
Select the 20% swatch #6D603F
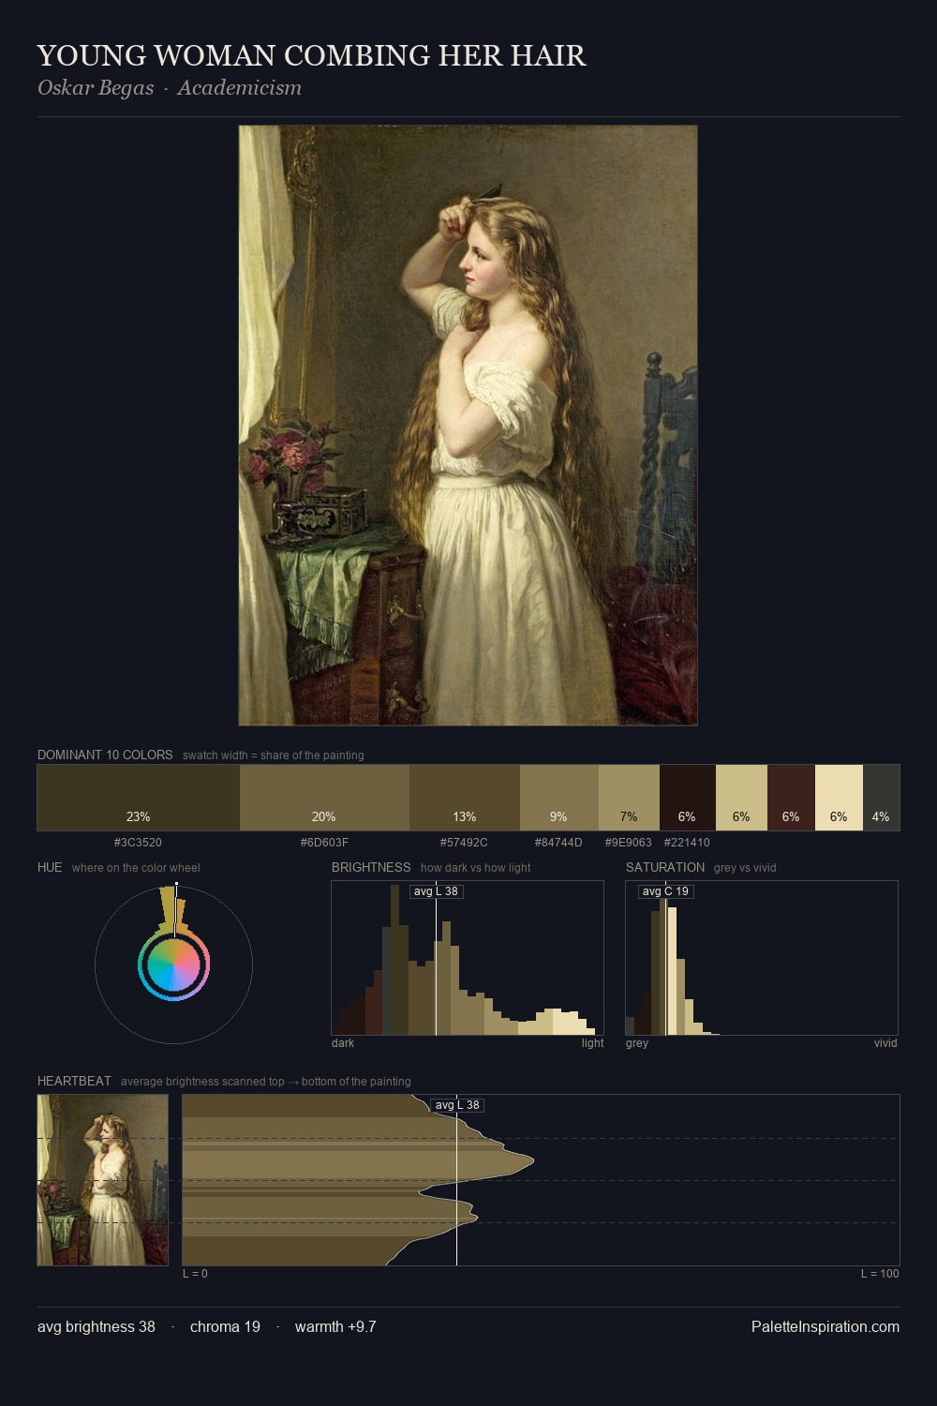point(324,798)
